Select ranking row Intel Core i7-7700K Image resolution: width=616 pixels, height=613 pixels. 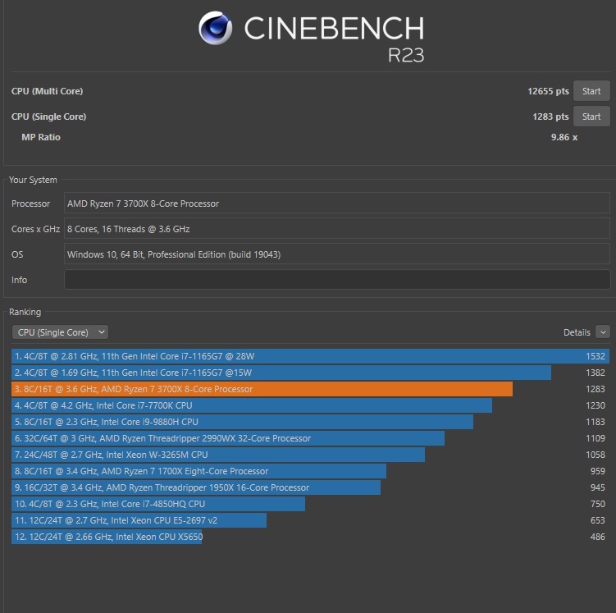pyautogui.click(x=310, y=405)
